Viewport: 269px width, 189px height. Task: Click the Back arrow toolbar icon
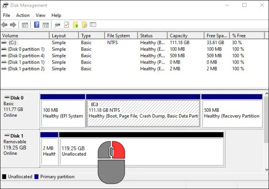click(x=4, y=25)
